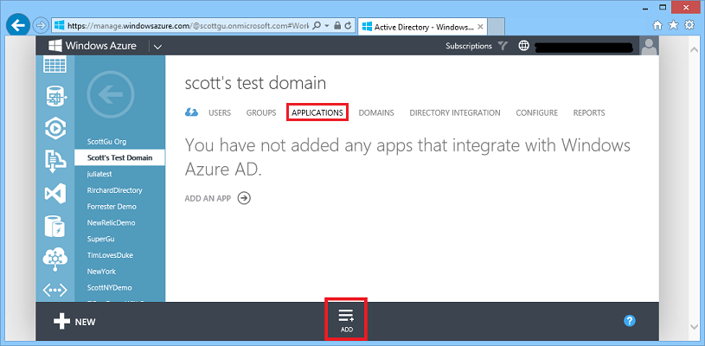Click the ADD AN APP arrow circle
This screenshot has height=346, width=705.
pyautogui.click(x=244, y=198)
